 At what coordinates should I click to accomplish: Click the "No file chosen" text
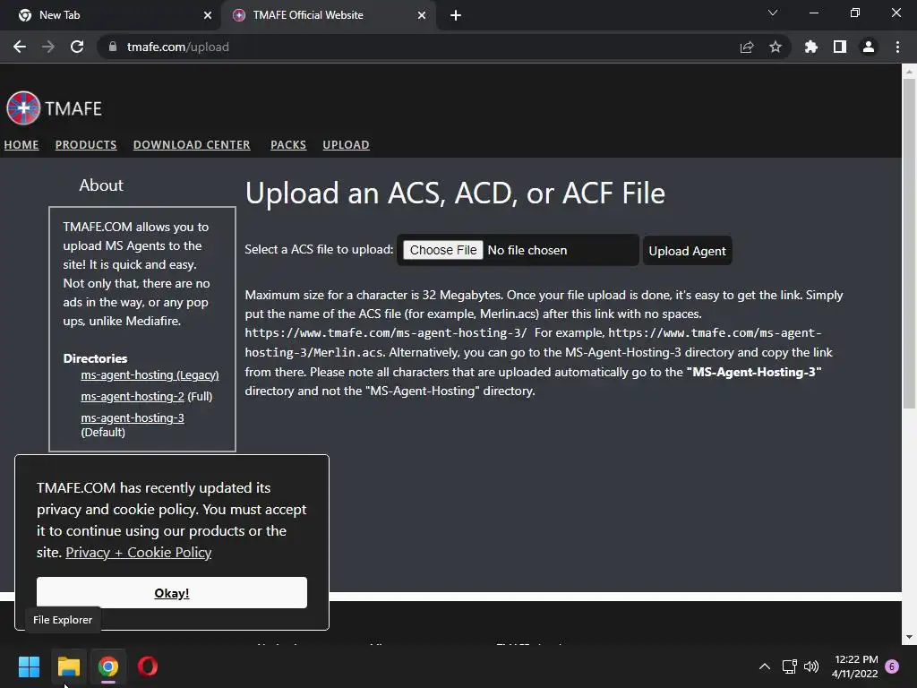pos(527,251)
